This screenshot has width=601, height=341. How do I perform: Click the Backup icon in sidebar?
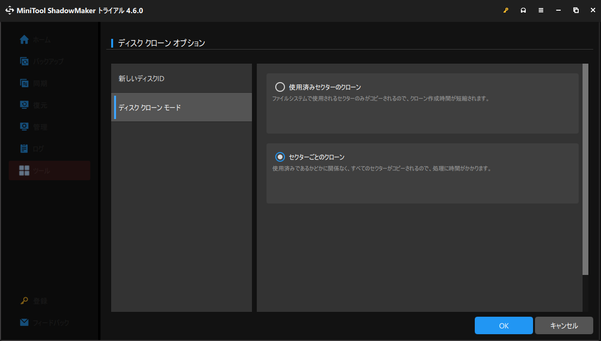[24, 61]
